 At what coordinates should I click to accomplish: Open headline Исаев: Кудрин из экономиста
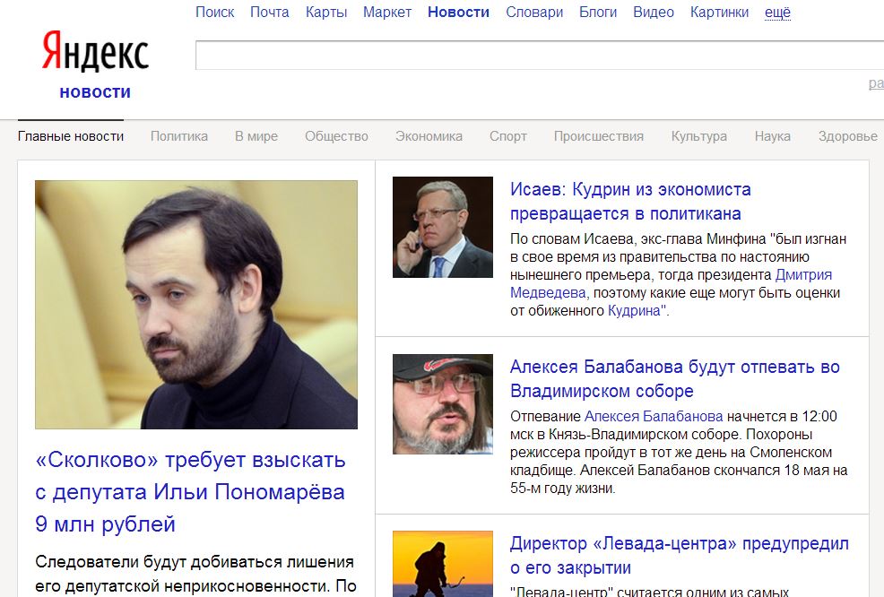[630, 202]
